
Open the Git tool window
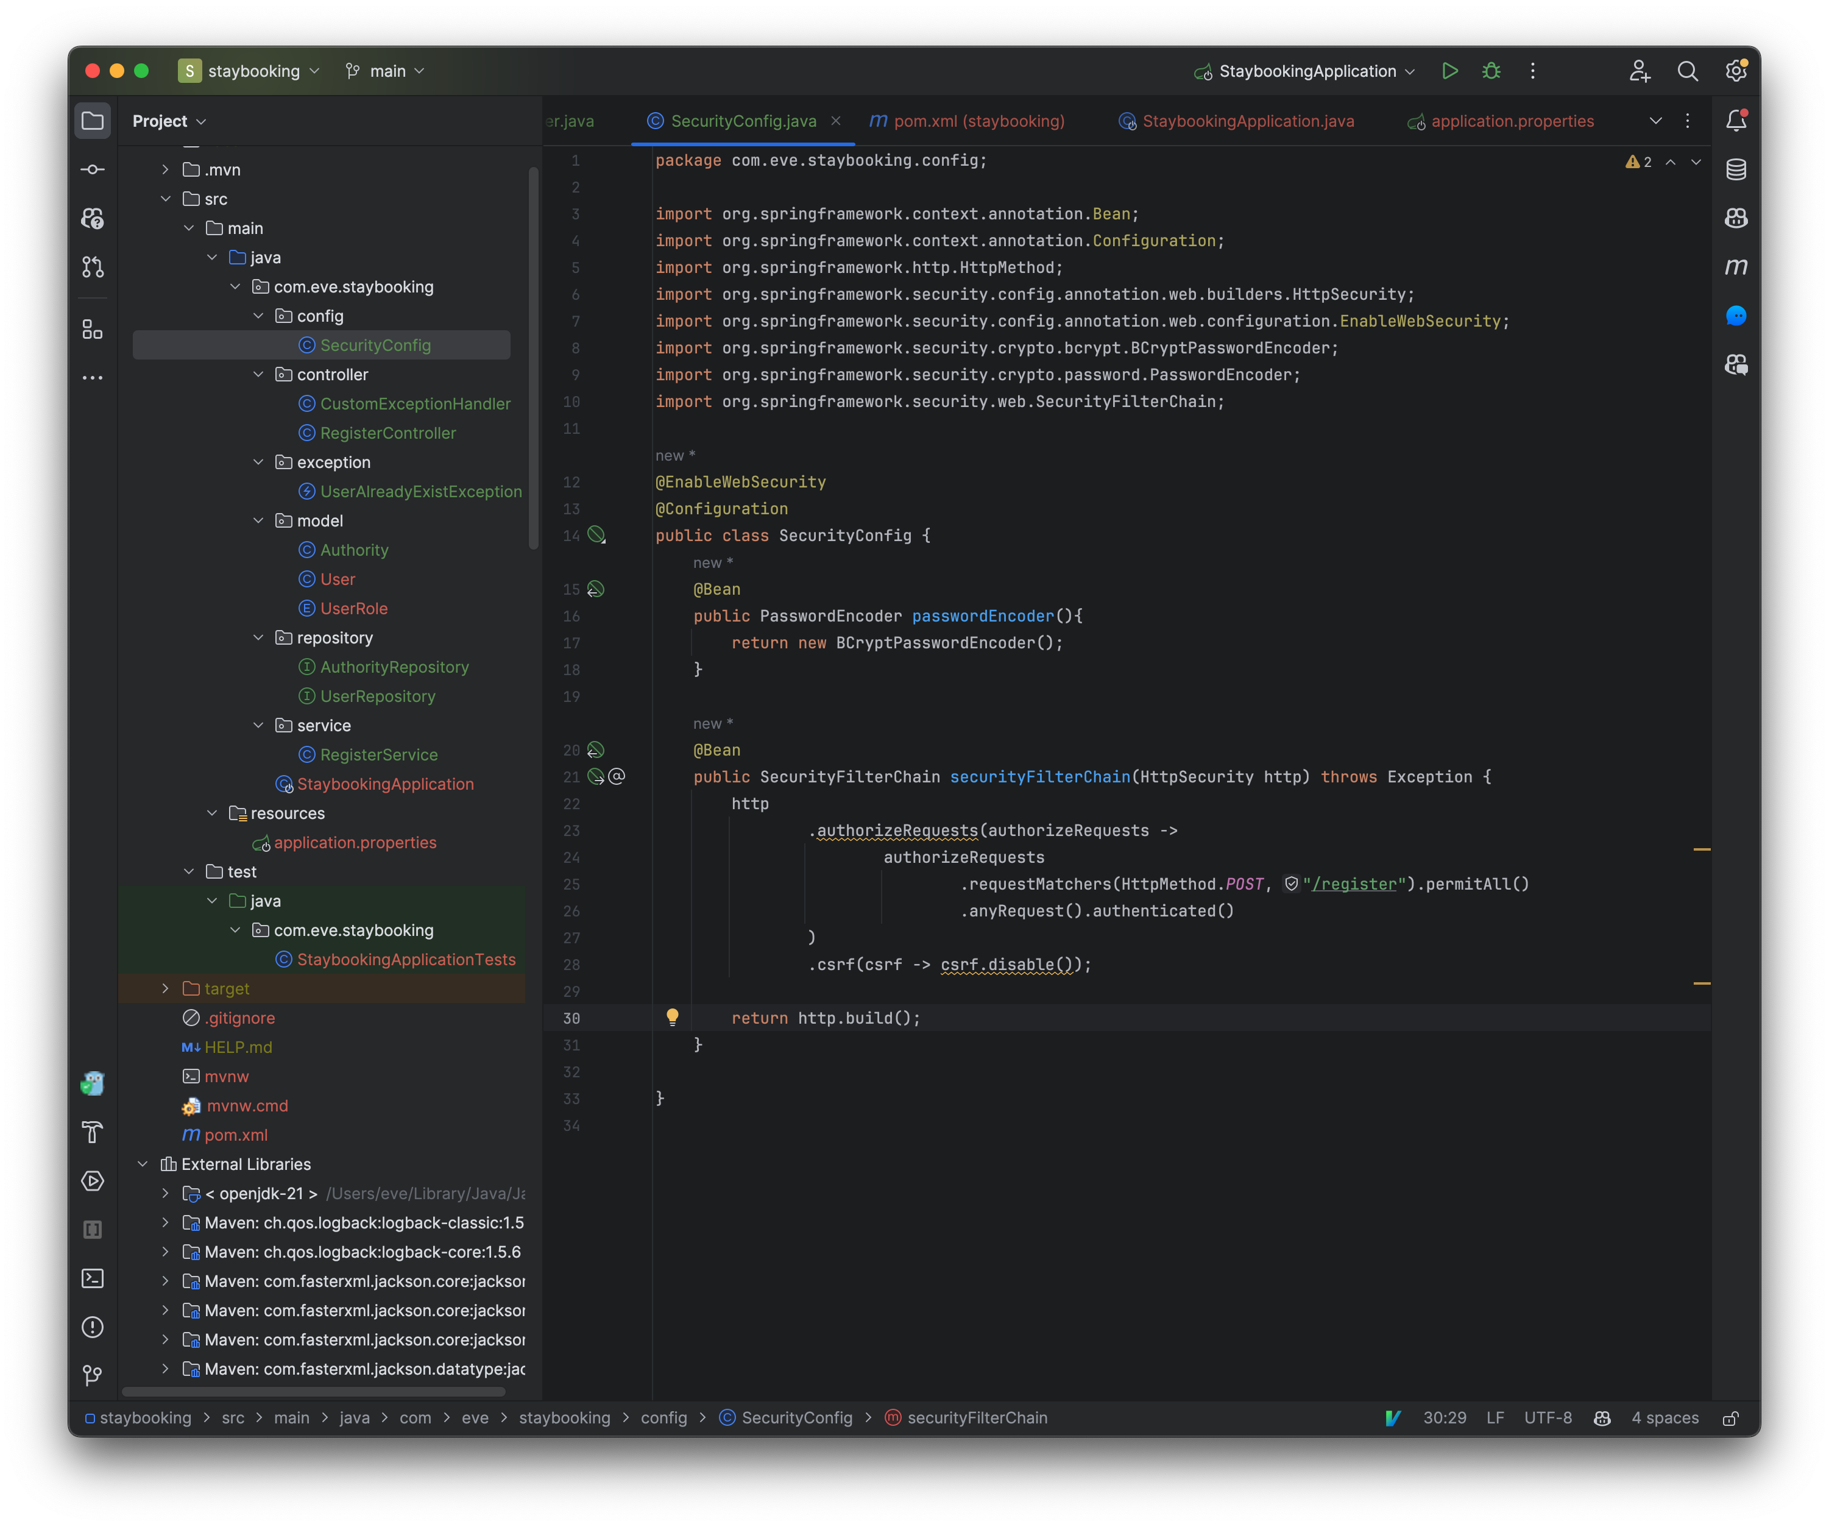[x=93, y=1376]
